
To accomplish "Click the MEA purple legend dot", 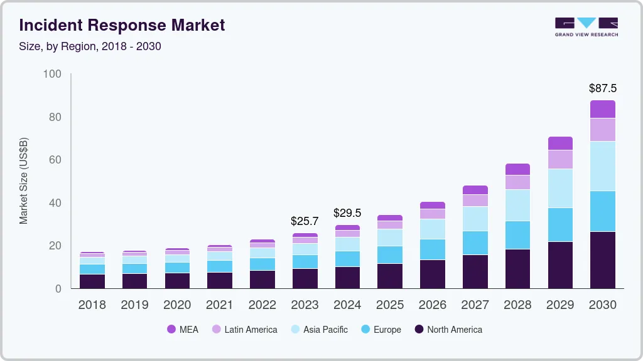I will [171, 330].
